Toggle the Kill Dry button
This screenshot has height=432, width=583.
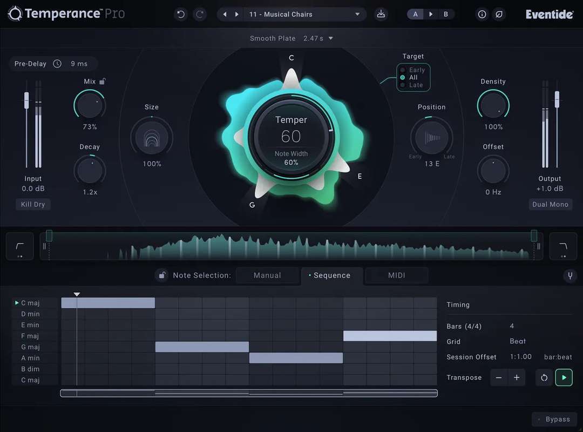pos(32,205)
